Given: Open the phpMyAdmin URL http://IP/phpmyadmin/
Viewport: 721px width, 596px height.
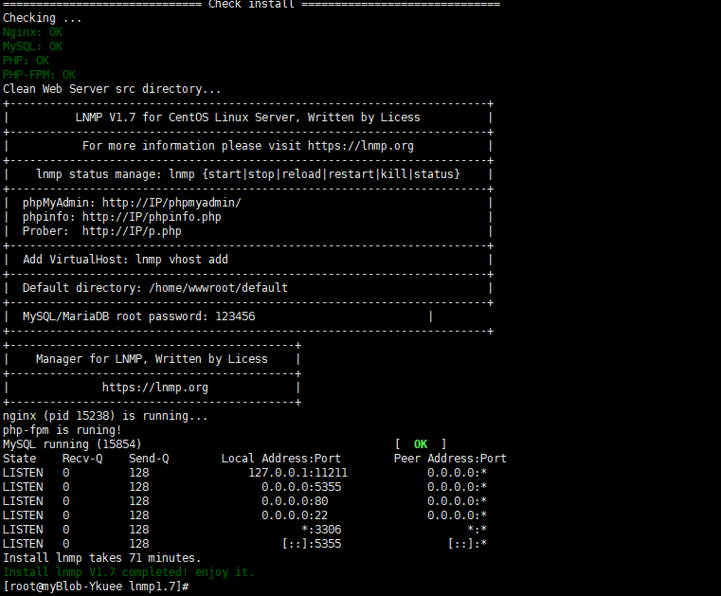Looking at the screenshot, I should 171,204.
